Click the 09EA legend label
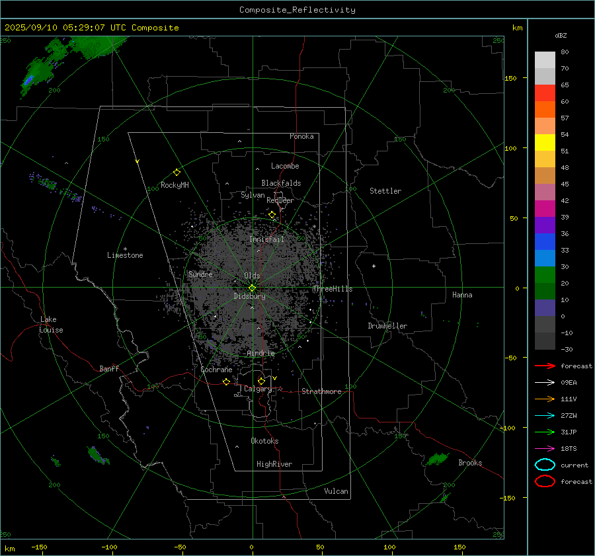Image resolution: width=595 pixels, height=556 pixels. point(569,383)
